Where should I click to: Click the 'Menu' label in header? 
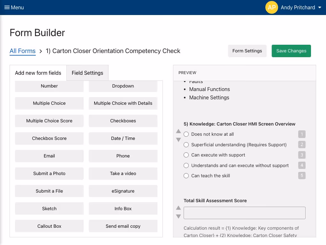point(17,7)
